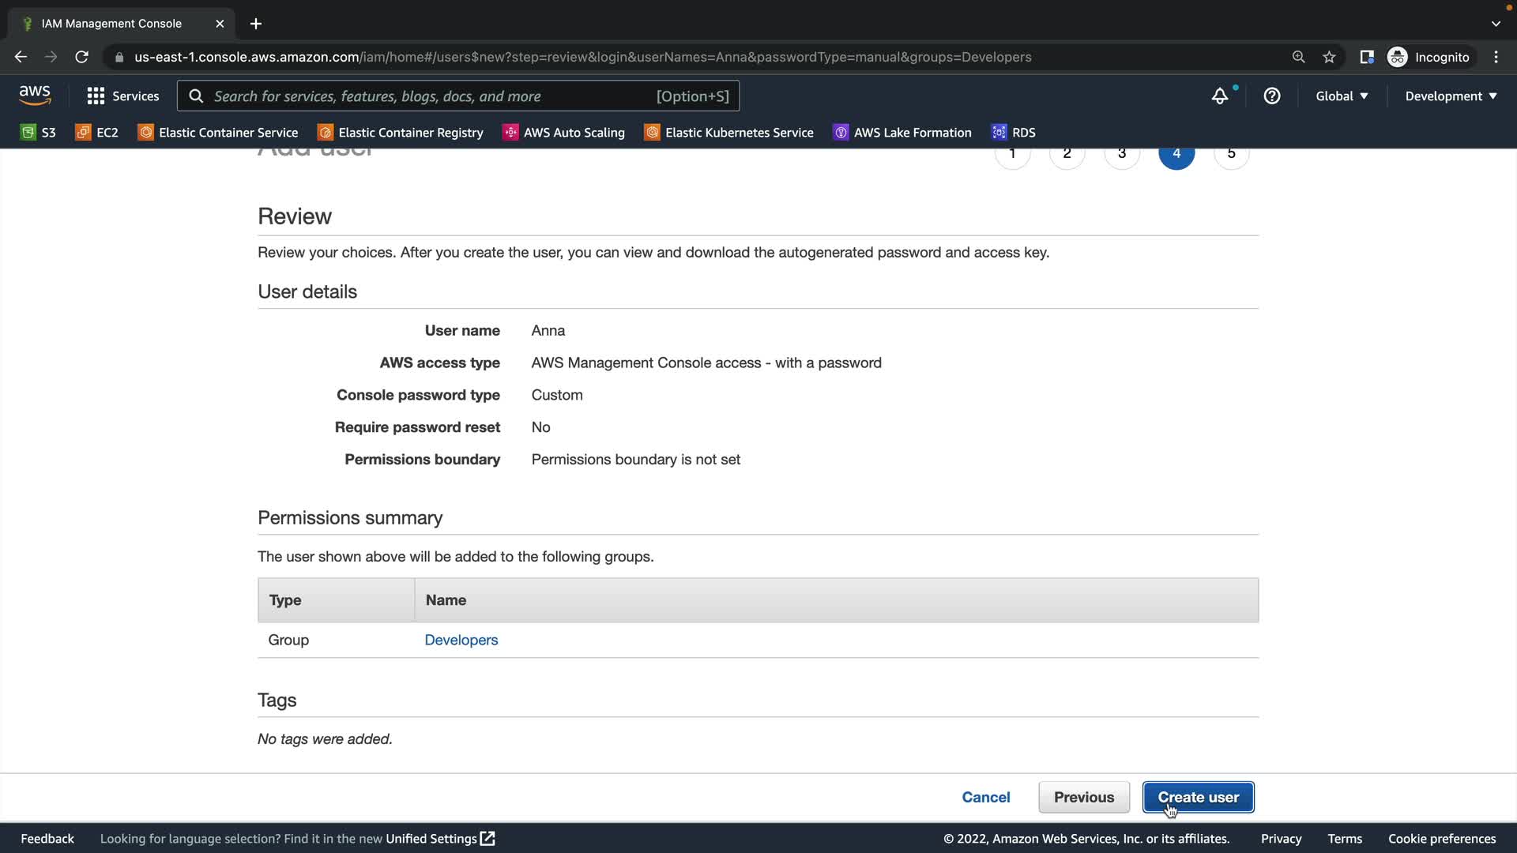Image resolution: width=1517 pixels, height=853 pixels.
Task: Click the AWS logo home icon
Action: (x=35, y=96)
